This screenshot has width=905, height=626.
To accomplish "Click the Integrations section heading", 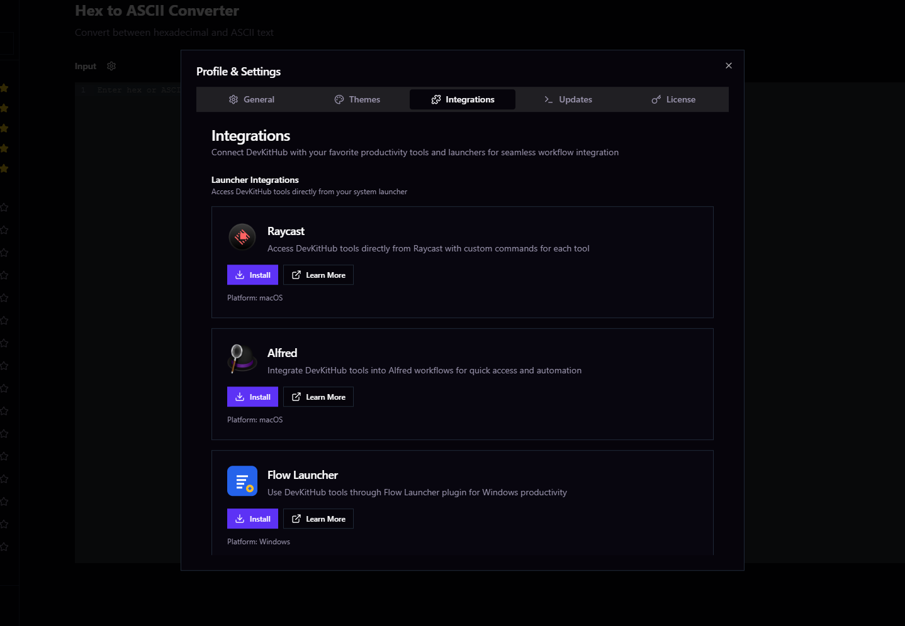I will (250, 136).
